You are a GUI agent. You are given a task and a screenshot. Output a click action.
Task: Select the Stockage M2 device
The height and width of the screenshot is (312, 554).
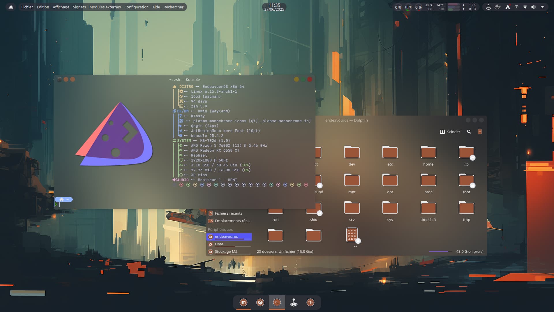(x=226, y=251)
